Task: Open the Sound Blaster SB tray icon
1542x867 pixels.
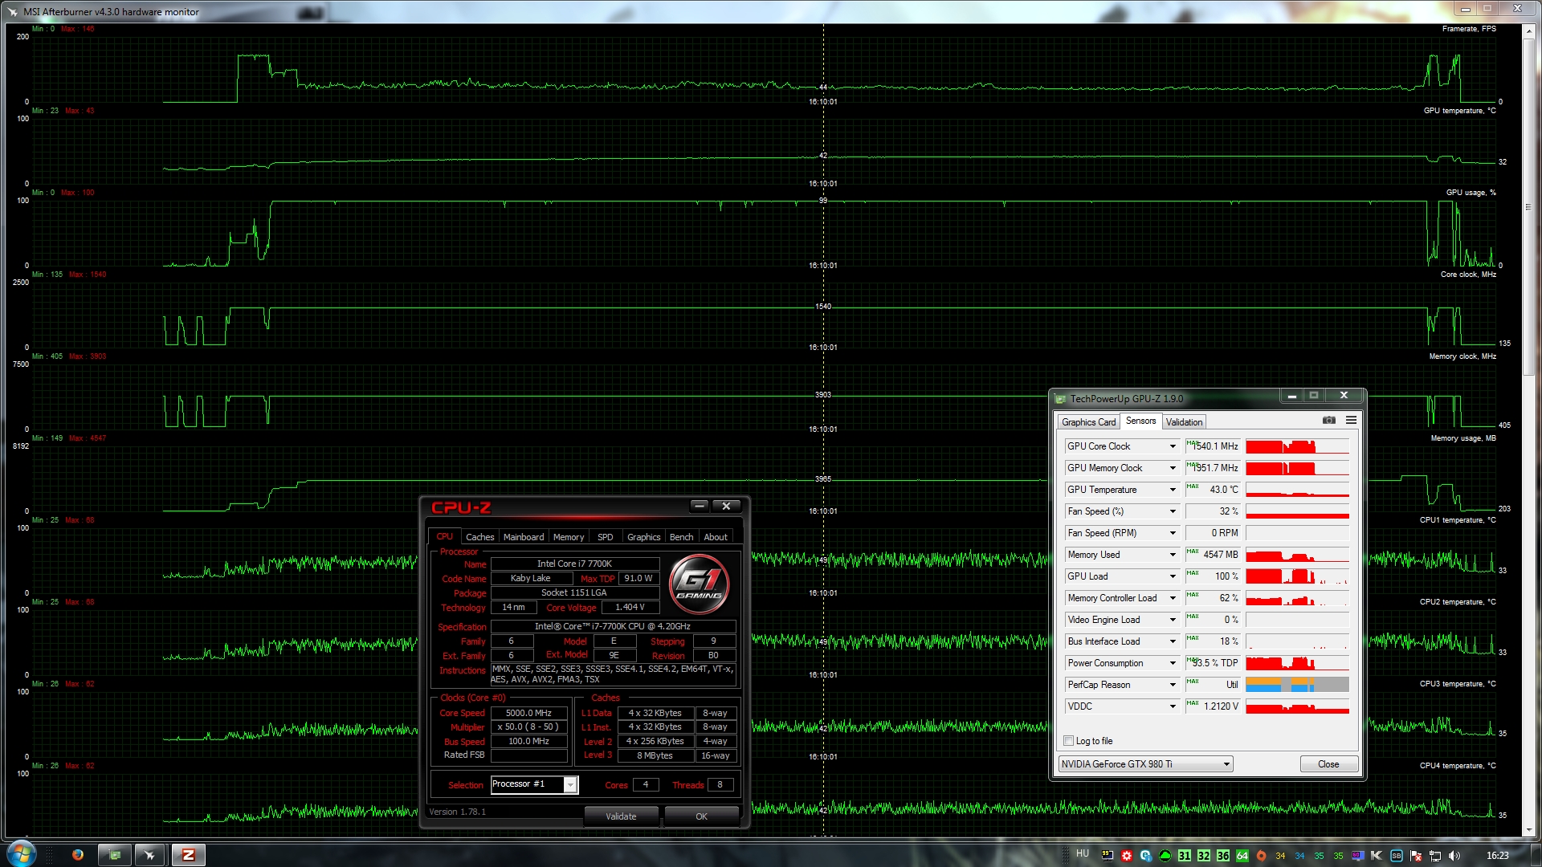Action: [x=1396, y=856]
